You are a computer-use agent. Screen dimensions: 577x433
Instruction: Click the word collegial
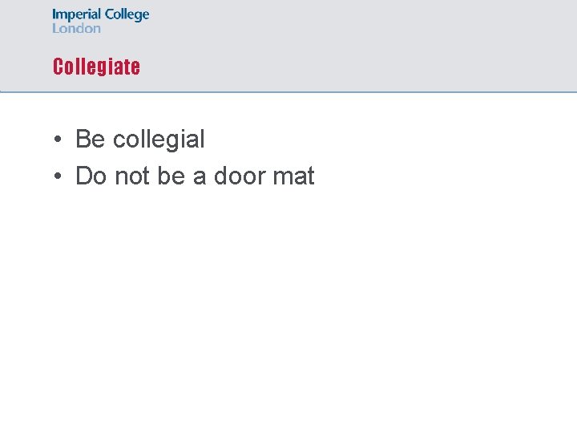point(159,139)
